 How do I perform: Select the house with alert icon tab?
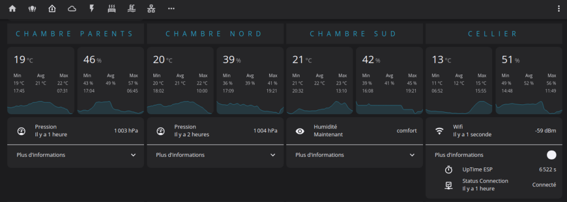tap(52, 9)
